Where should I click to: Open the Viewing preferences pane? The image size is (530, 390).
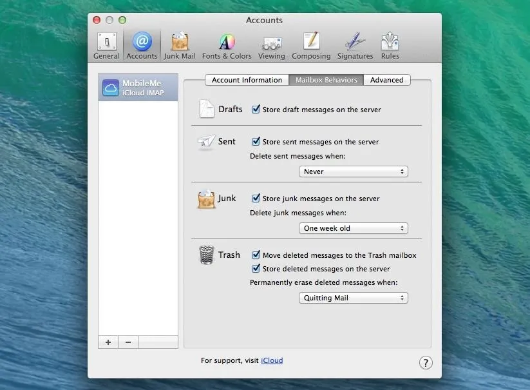click(x=271, y=46)
